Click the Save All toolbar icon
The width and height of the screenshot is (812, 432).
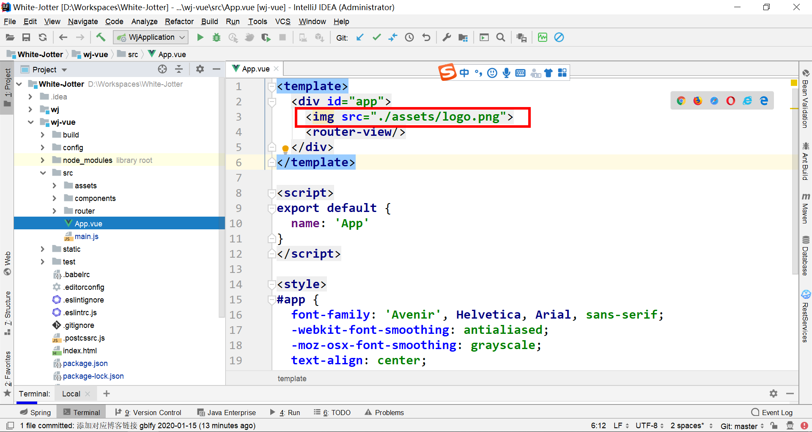26,38
